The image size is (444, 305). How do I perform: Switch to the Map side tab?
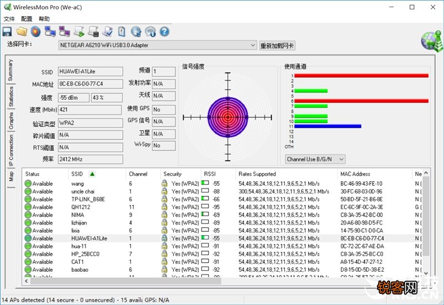point(11,176)
